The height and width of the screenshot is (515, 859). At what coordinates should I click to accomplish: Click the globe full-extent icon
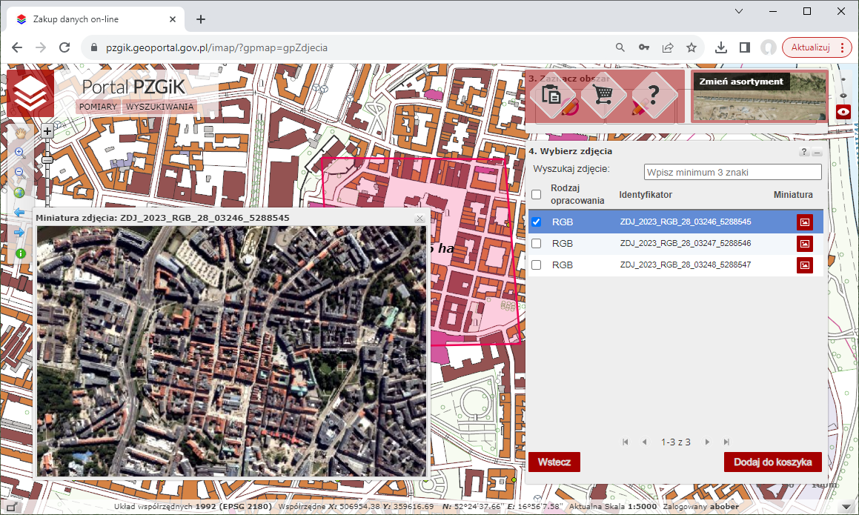click(x=20, y=193)
